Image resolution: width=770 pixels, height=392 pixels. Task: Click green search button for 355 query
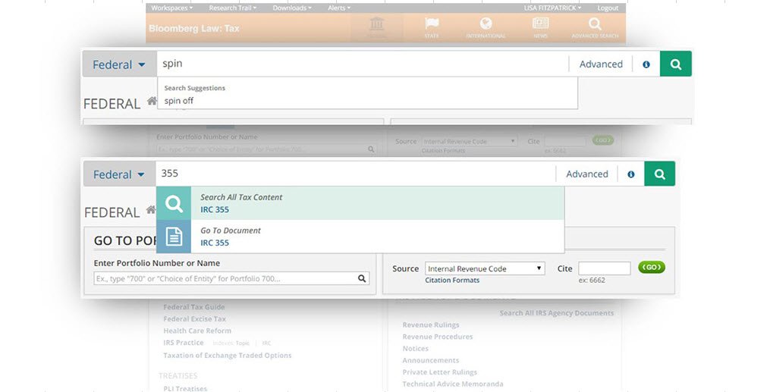tap(659, 174)
